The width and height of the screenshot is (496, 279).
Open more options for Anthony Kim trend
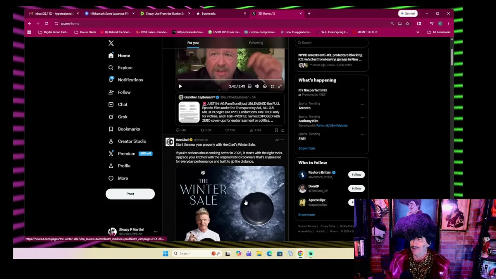click(x=363, y=117)
